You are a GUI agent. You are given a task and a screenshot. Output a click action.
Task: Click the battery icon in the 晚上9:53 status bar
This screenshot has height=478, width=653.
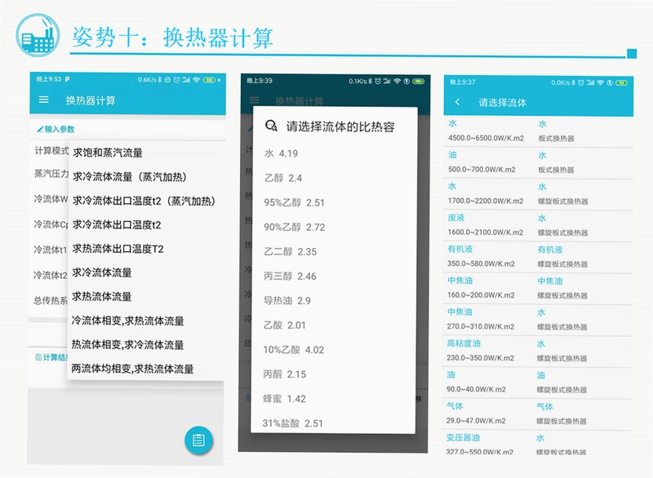coord(209,80)
